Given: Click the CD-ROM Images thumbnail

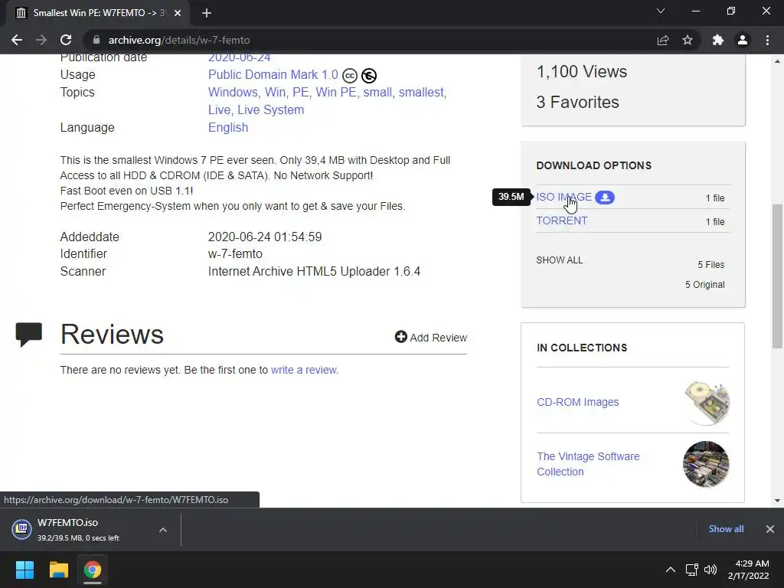Looking at the screenshot, I should point(707,403).
